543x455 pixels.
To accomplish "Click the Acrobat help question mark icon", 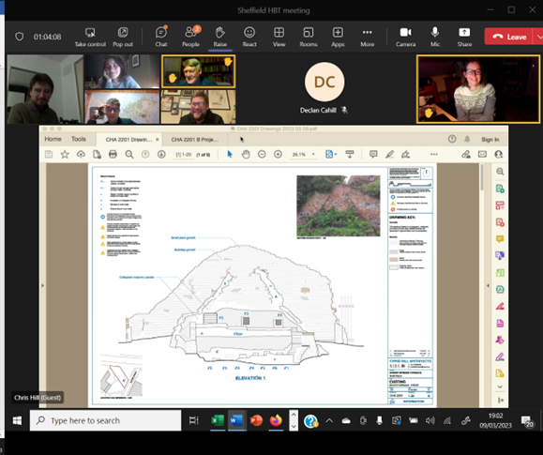I will [x=452, y=139].
